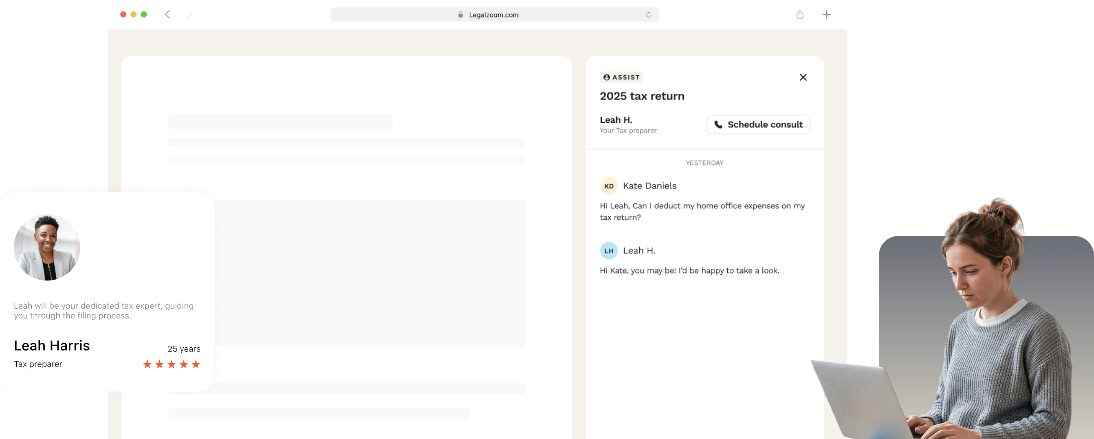This screenshot has height=439, width=1094.
Task: Go back with the browser back arrow
Action: [168, 14]
